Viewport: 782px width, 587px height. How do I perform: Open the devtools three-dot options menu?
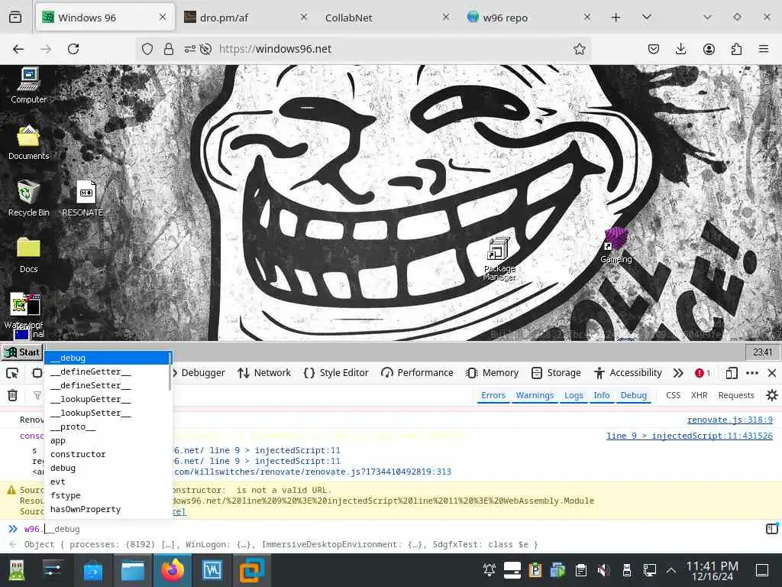752,373
